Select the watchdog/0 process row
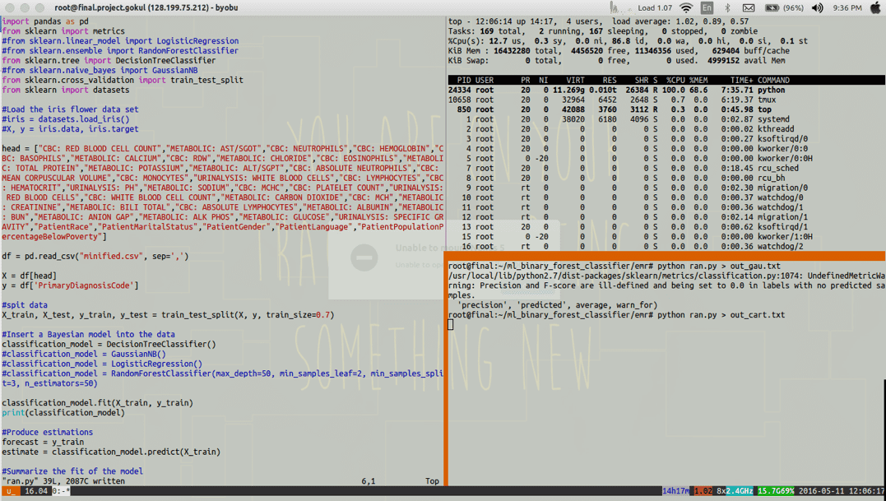 coord(666,197)
